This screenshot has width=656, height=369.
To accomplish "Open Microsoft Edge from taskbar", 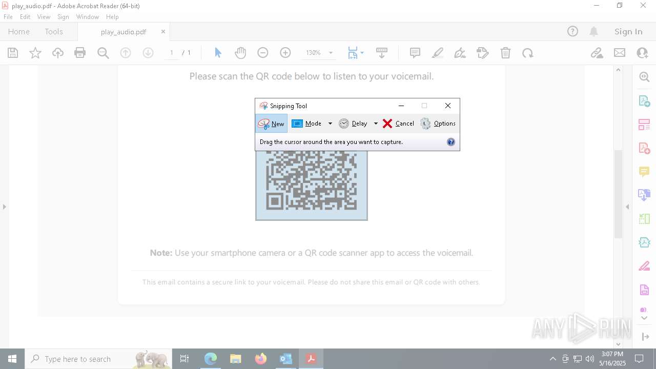I will pos(211,359).
